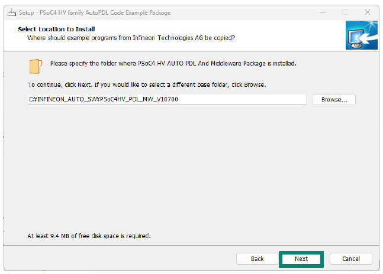Screen dimensions: 383x274
Task: Click the window title 'Setup - PSoC4 HV family' text
Action: tap(95, 12)
